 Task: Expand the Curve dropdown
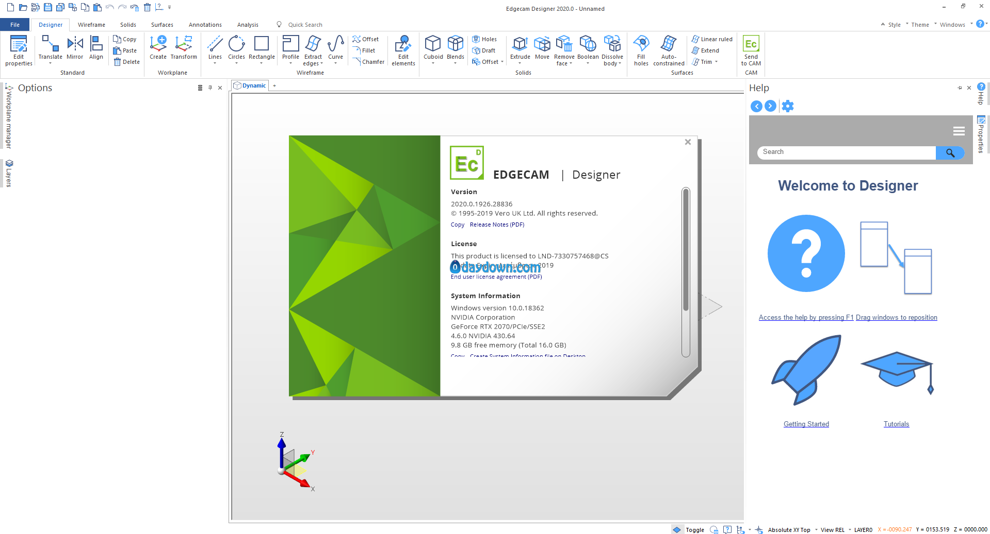tap(335, 63)
